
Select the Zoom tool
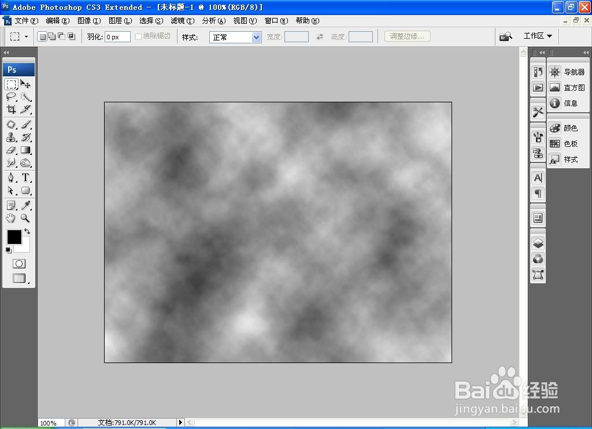tap(25, 218)
